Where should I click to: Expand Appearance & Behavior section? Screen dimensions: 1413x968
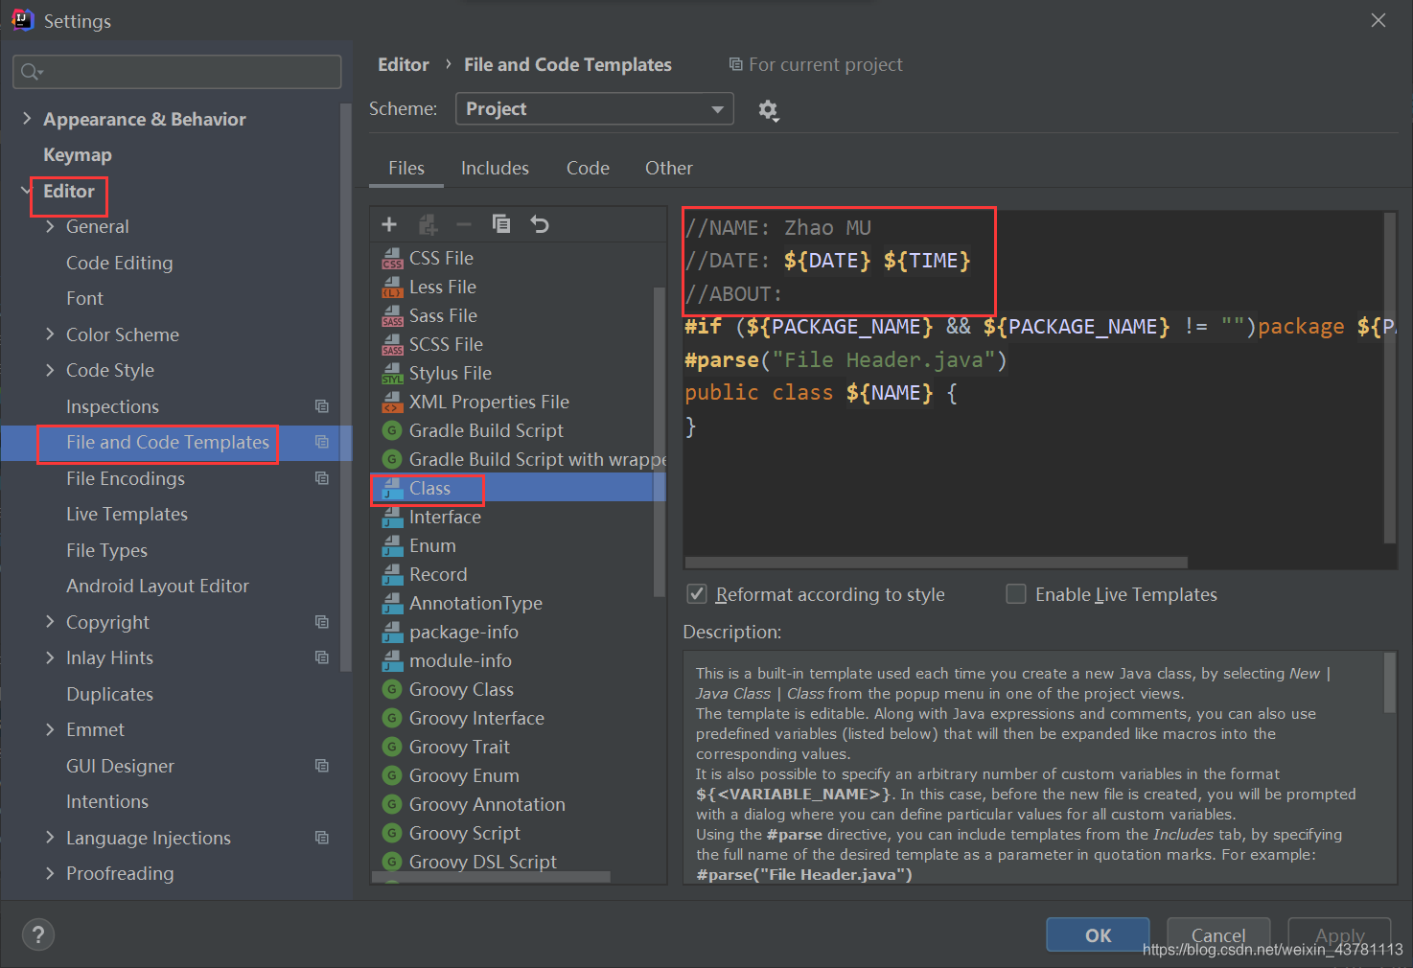pyautogui.click(x=26, y=119)
